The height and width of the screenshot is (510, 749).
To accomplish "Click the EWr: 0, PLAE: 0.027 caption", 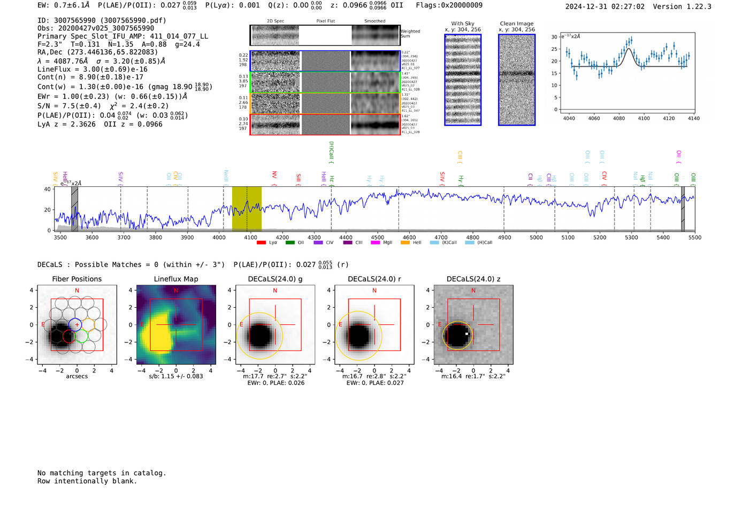I will coord(375,383).
